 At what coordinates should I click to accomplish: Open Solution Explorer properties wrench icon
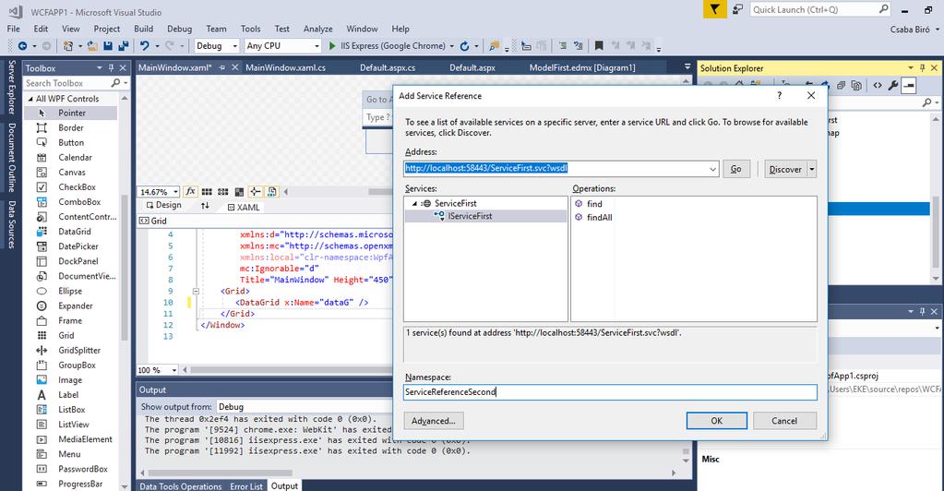tap(893, 86)
